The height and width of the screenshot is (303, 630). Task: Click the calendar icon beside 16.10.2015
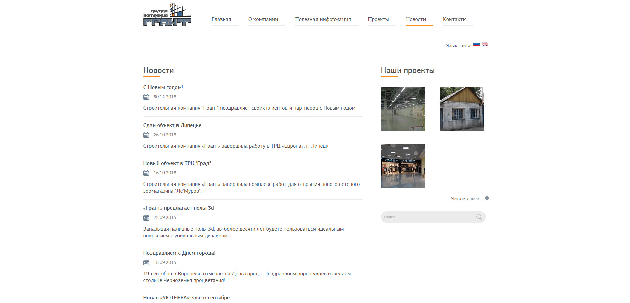tap(146, 173)
